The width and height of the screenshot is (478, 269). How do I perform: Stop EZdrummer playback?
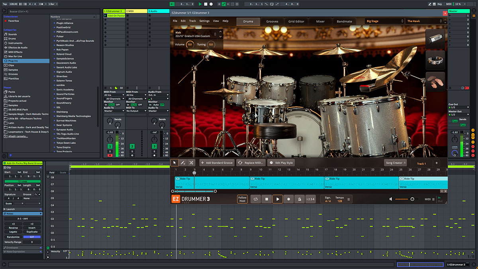coord(267,199)
